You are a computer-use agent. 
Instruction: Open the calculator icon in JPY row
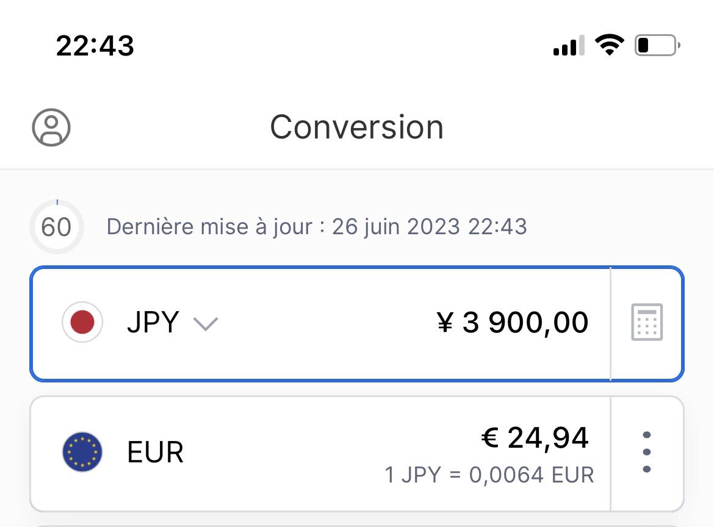(x=647, y=322)
